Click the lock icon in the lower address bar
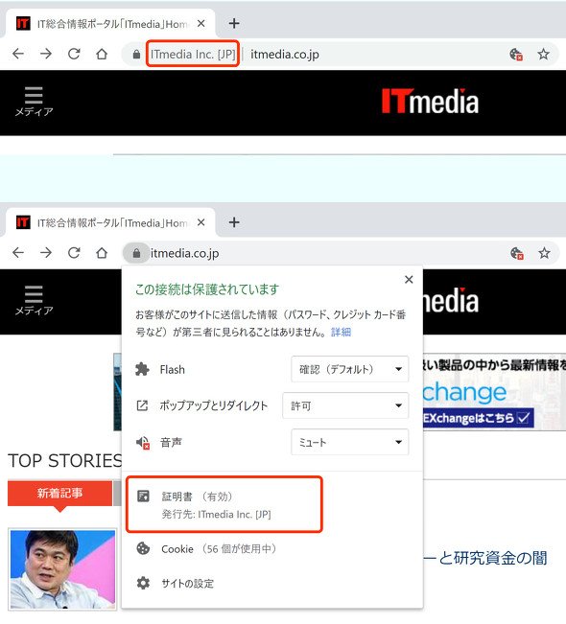Image resolution: width=566 pixels, height=624 pixels. tap(136, 253)
